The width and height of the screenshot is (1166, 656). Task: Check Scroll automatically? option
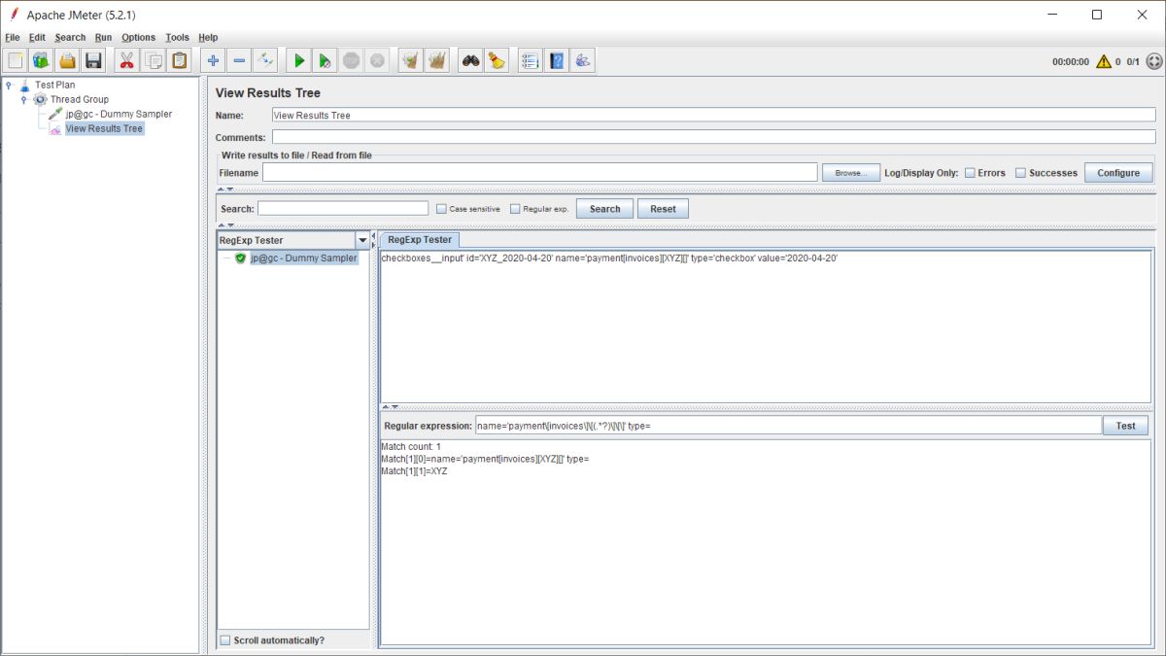tap(225, 640)
